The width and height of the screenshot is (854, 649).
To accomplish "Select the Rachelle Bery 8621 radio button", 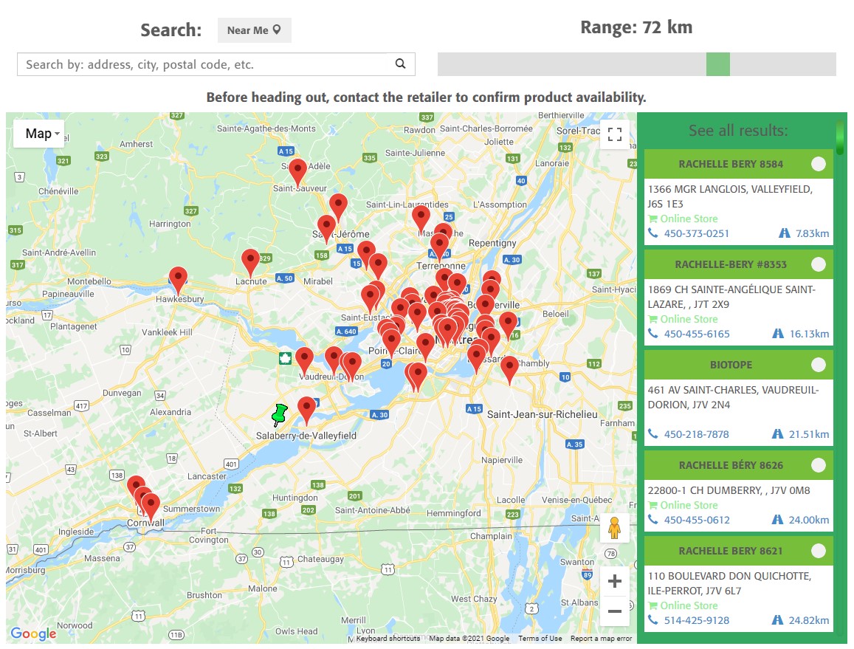I will [818, 551].
